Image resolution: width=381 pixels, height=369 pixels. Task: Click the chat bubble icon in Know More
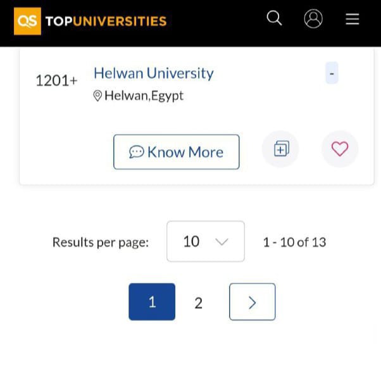[136, 153]
